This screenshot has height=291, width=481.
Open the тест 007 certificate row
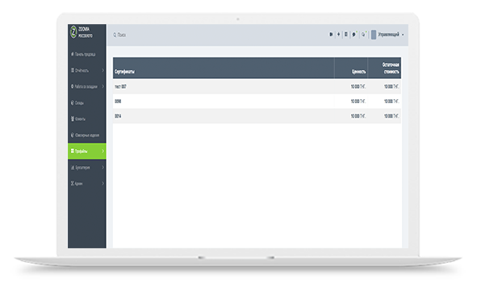click(x=257, y=87)
